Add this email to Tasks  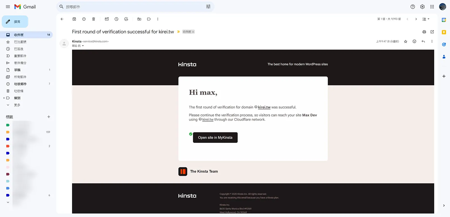tap(126, 19)
